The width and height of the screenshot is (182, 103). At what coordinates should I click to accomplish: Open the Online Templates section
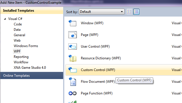pos(32,76)
